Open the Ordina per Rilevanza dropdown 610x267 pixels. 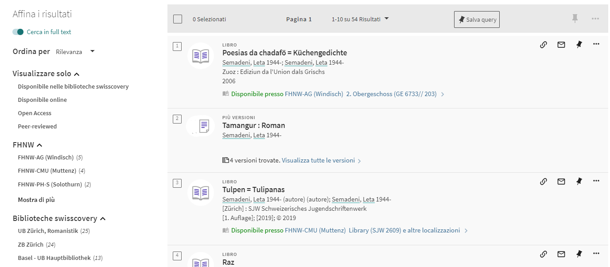pyautogui.click(x=75, y=52)
